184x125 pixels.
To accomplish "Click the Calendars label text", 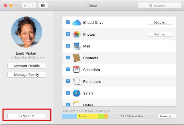I will [91, 70].
